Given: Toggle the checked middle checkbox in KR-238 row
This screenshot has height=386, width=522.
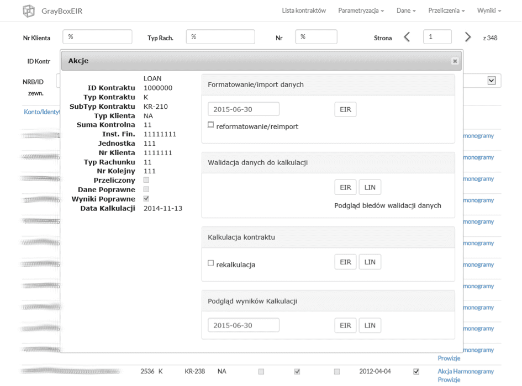Looking at the screenshot, I should [297, 371].
